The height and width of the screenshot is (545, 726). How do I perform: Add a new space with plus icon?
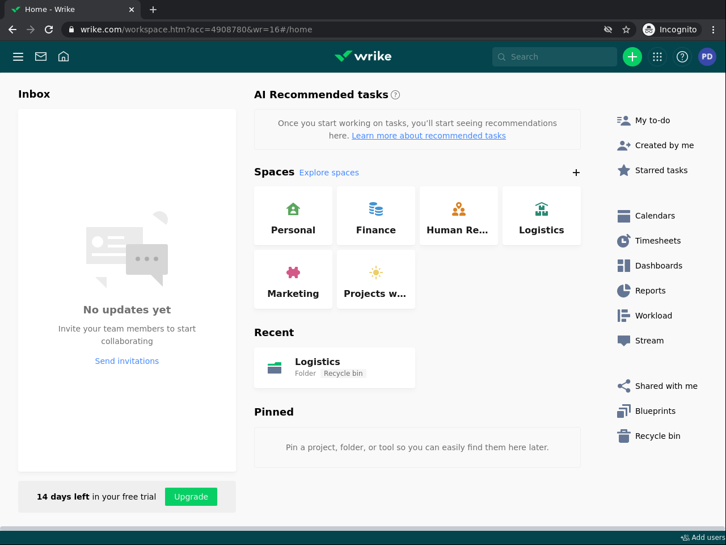[576, 173]
